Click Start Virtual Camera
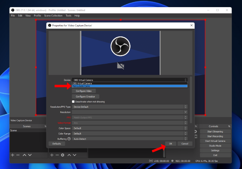This screenshot has width=242, height=169. tap(215, 141)
